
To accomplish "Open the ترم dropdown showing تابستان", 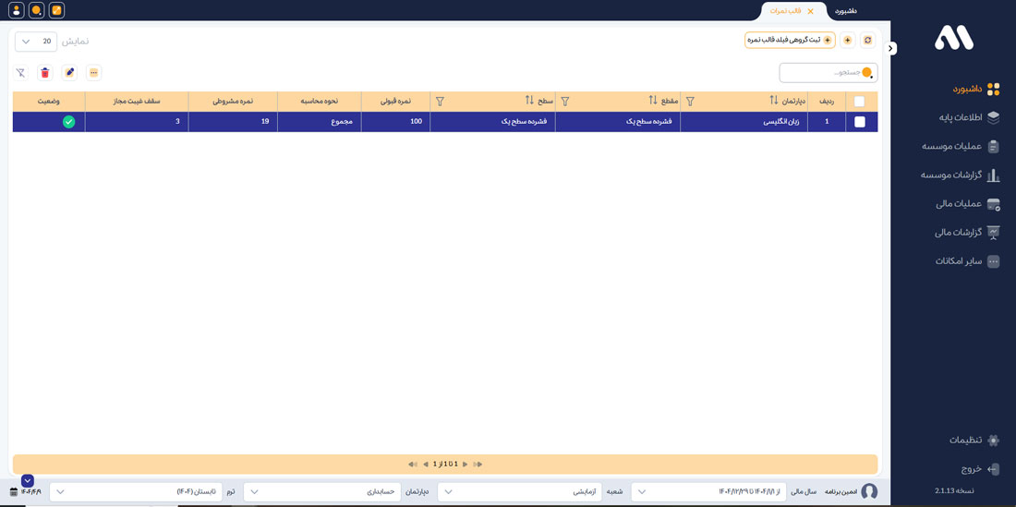I will click(x=136, y=492).
